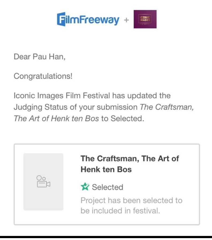212x240 pixels.
Task: Click the plus sign between logos
Action: (x=126, y=20)
